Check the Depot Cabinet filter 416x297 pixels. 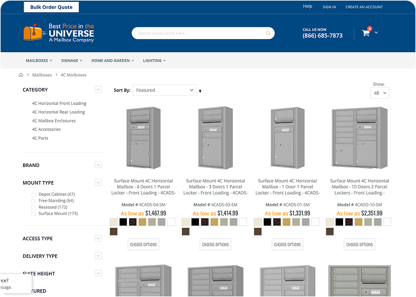tap(33, 195)
